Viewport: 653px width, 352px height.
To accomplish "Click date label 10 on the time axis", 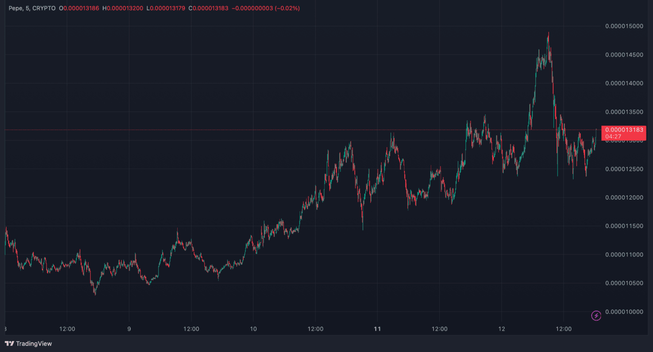I will pos(253,329).
